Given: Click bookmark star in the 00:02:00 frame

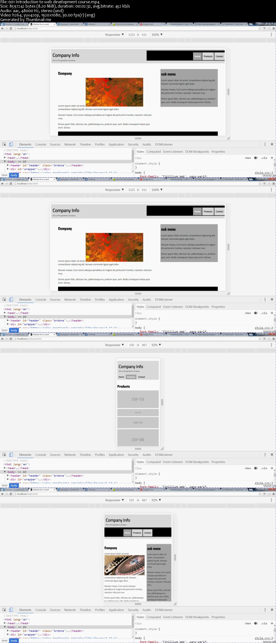Looking at the screenshot, I should click(x=260, y=494).
